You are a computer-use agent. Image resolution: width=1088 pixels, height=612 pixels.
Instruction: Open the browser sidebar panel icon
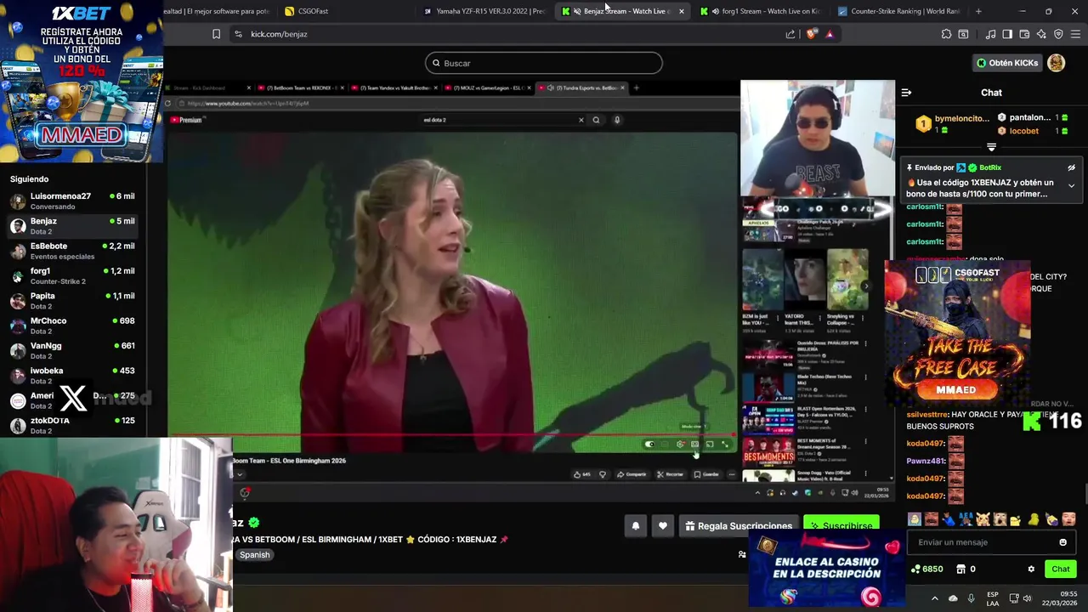point(1007,34)
